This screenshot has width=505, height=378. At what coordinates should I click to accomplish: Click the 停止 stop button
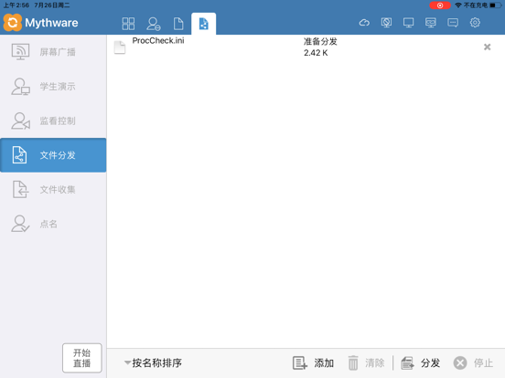click(x=473, y=362)
